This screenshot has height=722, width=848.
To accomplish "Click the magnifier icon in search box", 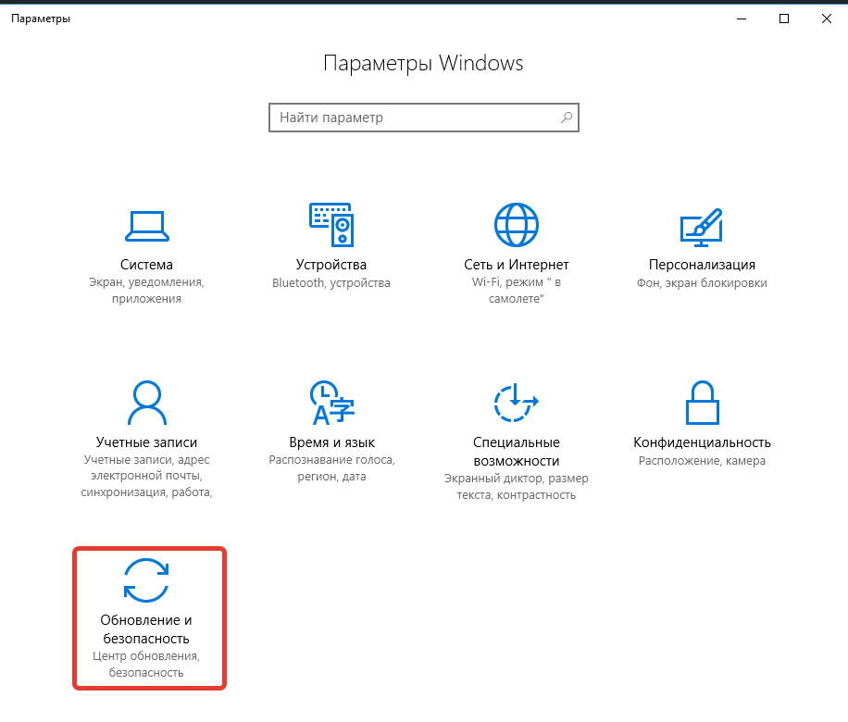I will pyautogui.click(x=567, y=118).
